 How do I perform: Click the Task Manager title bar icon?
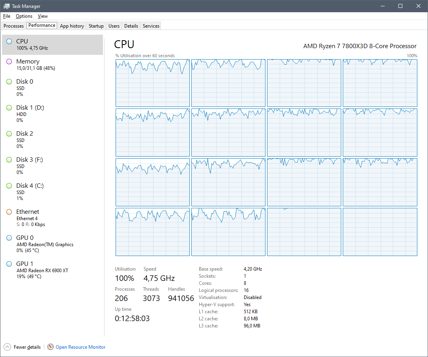[x=7, y=6]
